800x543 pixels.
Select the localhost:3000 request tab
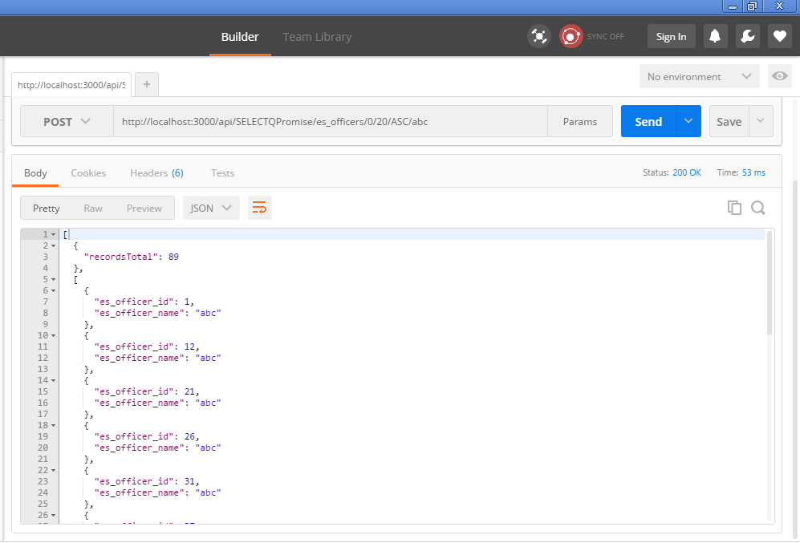pos(71,85)
